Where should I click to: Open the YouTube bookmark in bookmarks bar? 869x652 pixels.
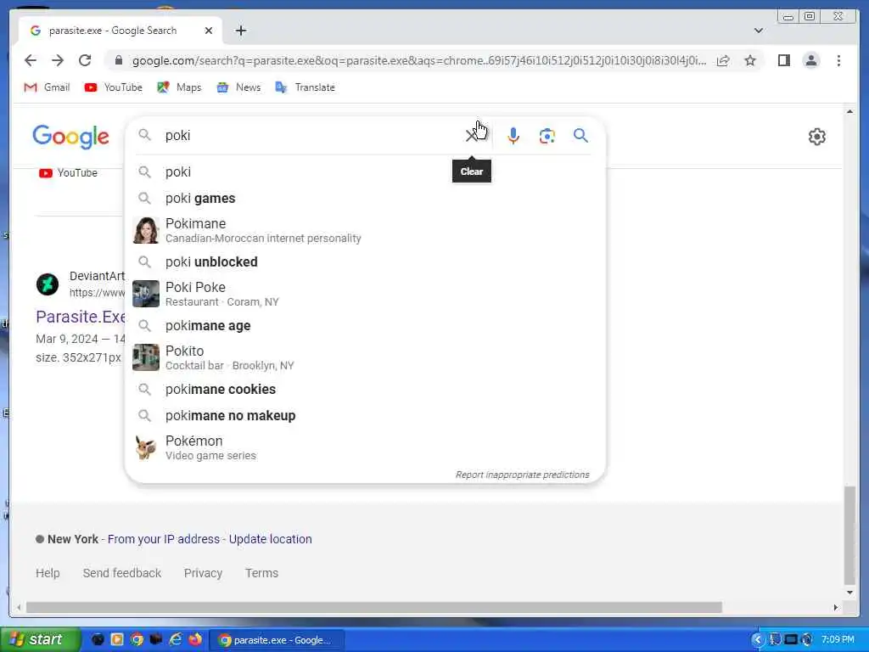(x=114, y=87)
